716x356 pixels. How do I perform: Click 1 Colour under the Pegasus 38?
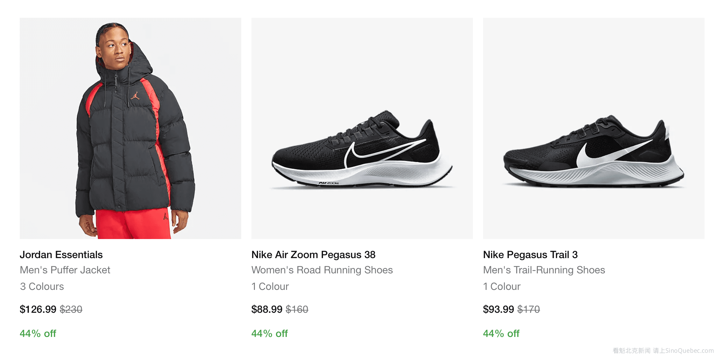(x=270, y=286)
